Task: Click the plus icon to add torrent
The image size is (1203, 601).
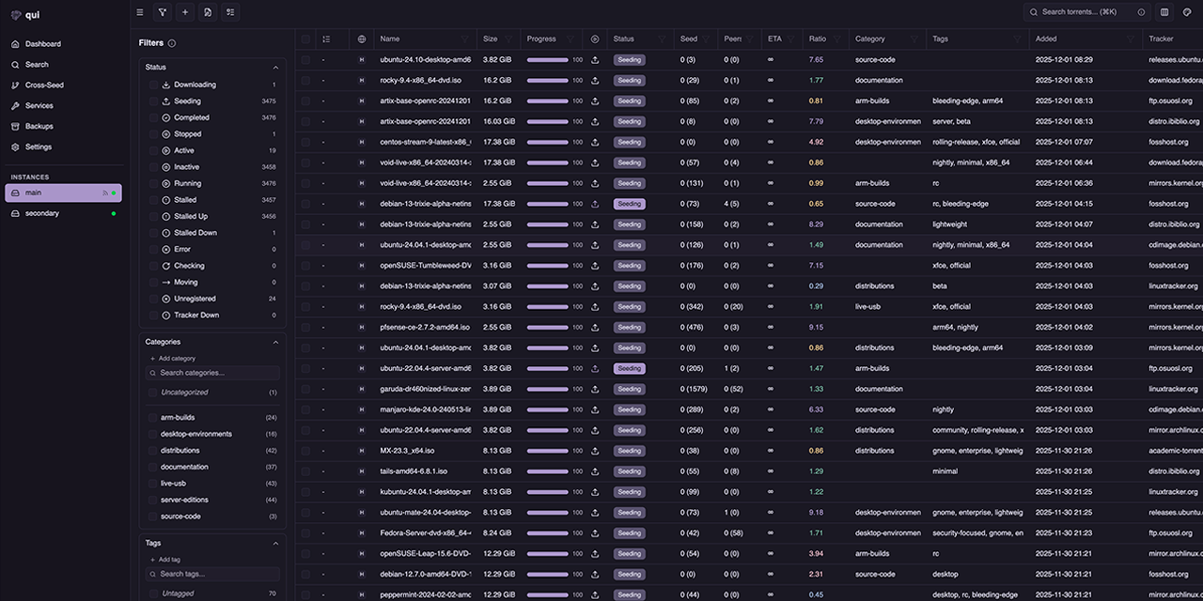Action: point(185,12)
